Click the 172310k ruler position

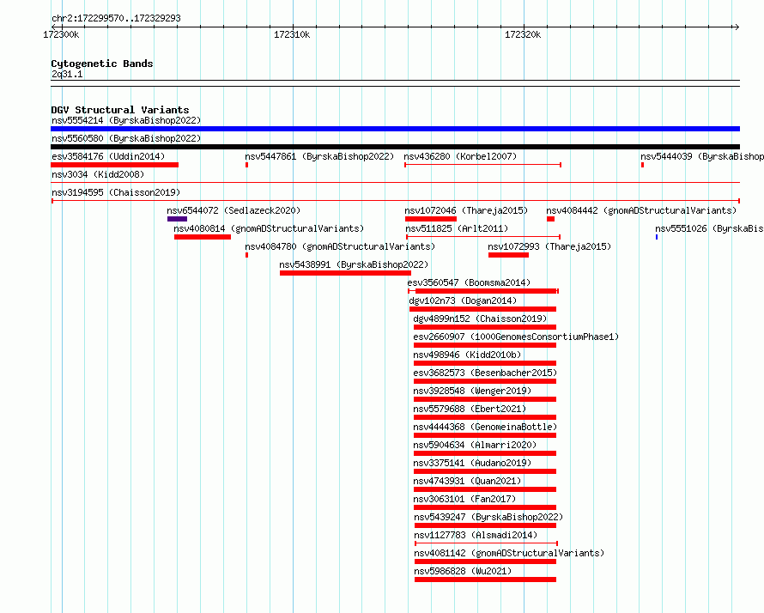tap(292, 34)
